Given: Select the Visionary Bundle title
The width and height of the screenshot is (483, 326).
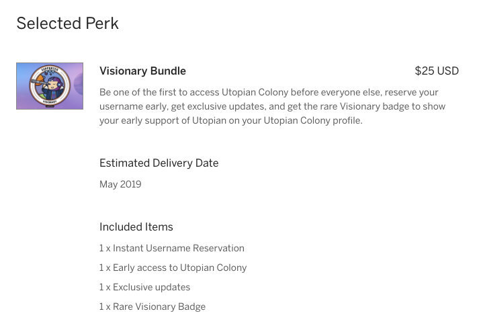Looking at the screenshot, I should pyautogui.click(x=142, y=71).
